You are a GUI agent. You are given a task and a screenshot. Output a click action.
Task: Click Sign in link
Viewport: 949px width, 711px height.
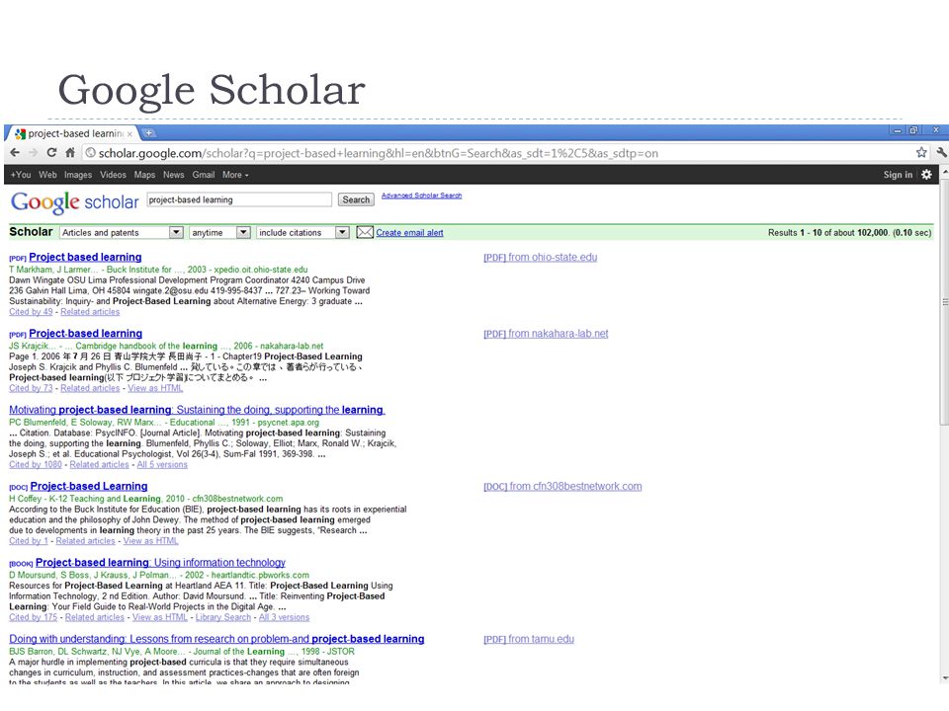point(898,175)
